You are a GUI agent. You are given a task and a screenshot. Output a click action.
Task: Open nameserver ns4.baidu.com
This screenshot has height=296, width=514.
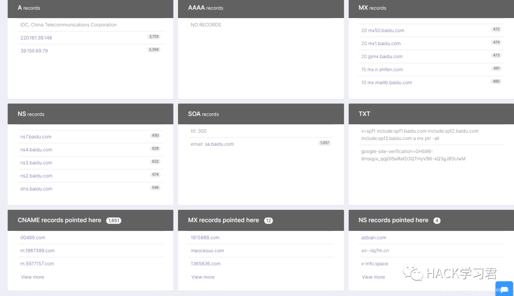[36, 150]
